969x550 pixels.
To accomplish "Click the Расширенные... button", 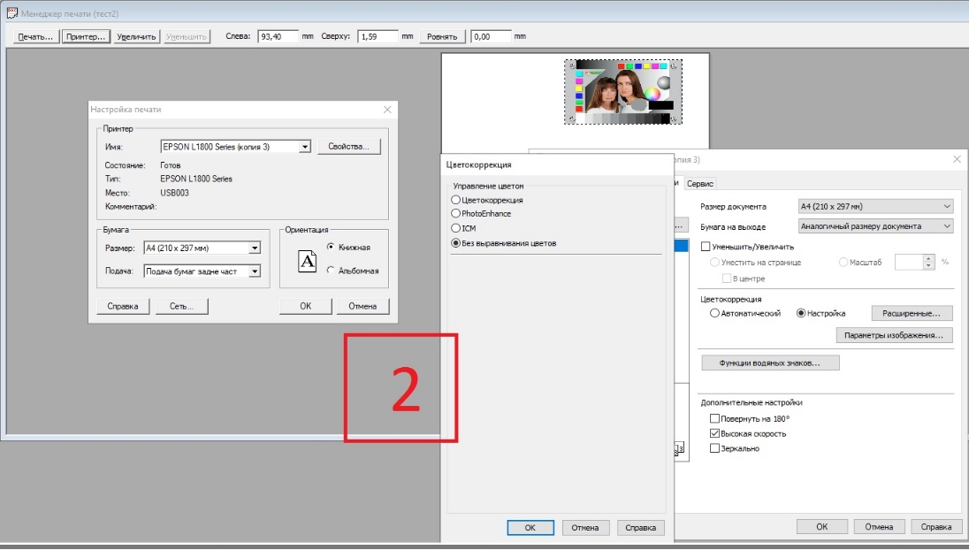I will (x=912, y=313).
